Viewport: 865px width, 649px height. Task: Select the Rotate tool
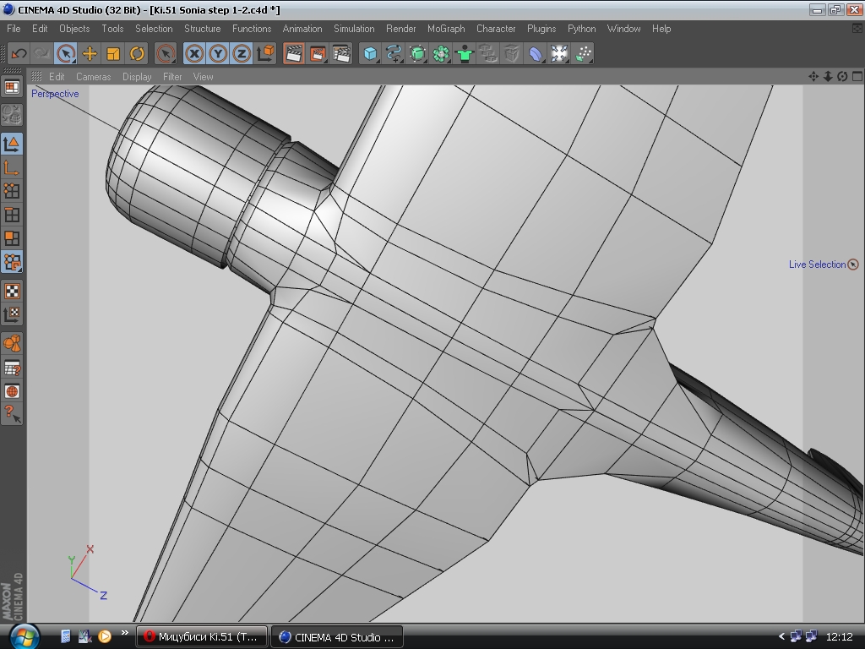click(x=137, y=53)
